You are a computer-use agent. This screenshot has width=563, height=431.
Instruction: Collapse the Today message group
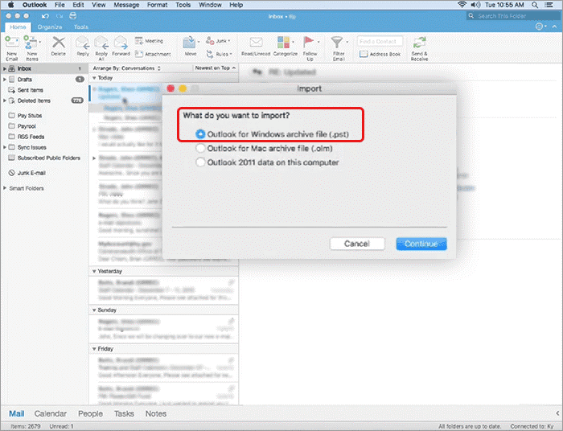tap(94, 78)
